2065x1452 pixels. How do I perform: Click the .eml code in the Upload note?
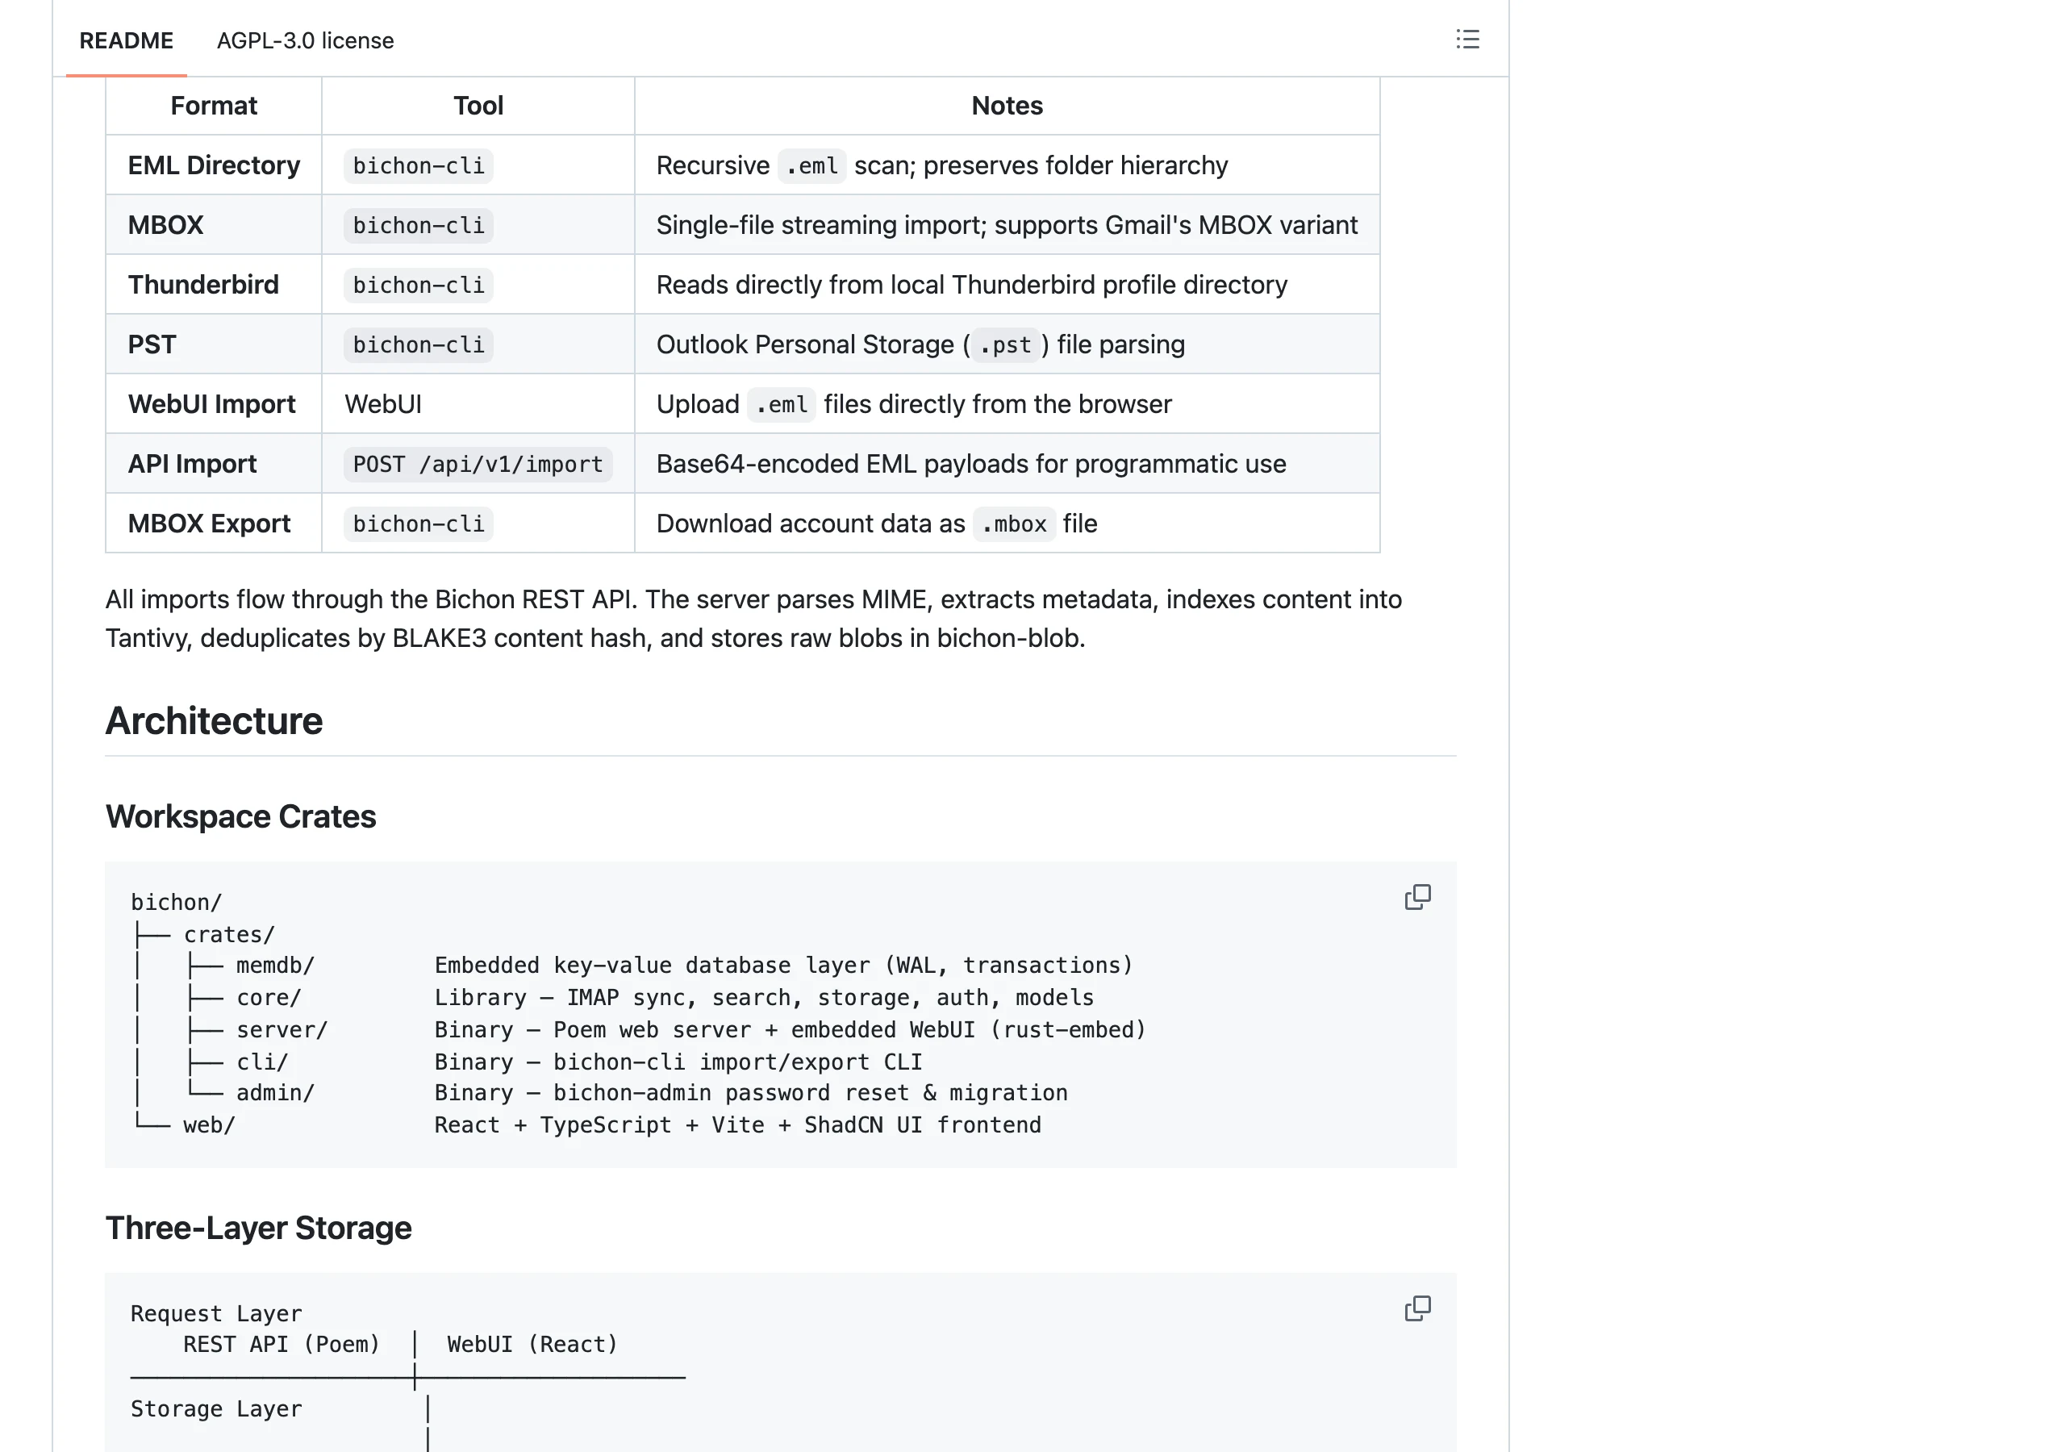781,405
